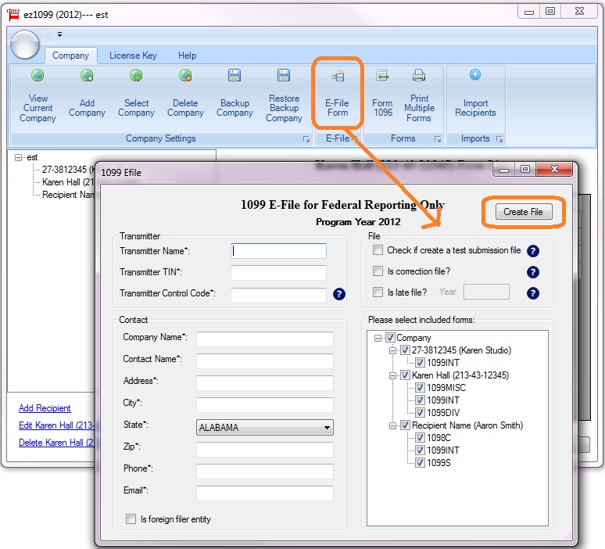Screen dimensions: 605x549
Task: Collapse the 'est' company tree node
Action: point(19,157)
